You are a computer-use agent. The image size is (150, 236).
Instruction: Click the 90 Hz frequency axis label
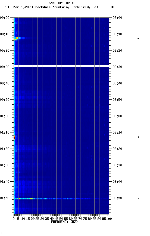tap(99, 219)
